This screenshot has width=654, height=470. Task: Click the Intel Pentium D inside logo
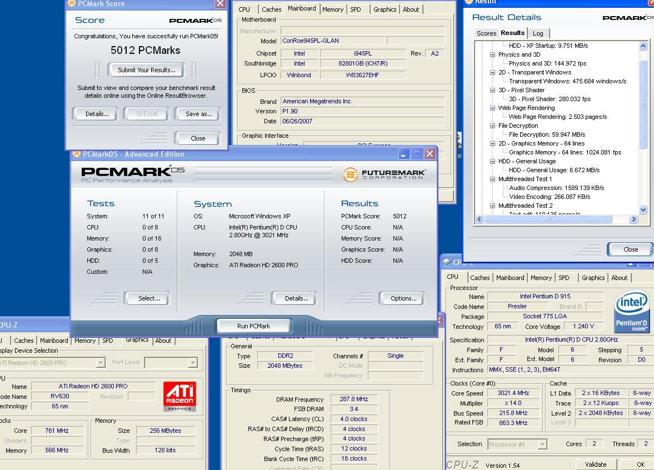(x=632, y=312)
